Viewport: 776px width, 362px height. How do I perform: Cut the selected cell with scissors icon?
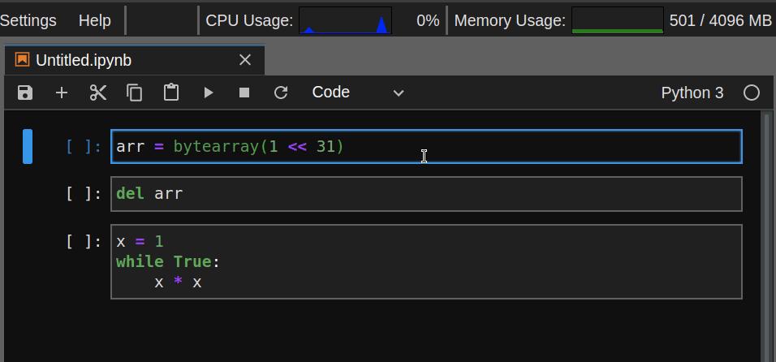pyautogui.click(x=98, y=93)
